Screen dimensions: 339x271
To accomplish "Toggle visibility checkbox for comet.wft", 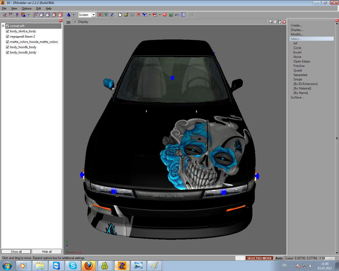I will (x=7, y=26).
